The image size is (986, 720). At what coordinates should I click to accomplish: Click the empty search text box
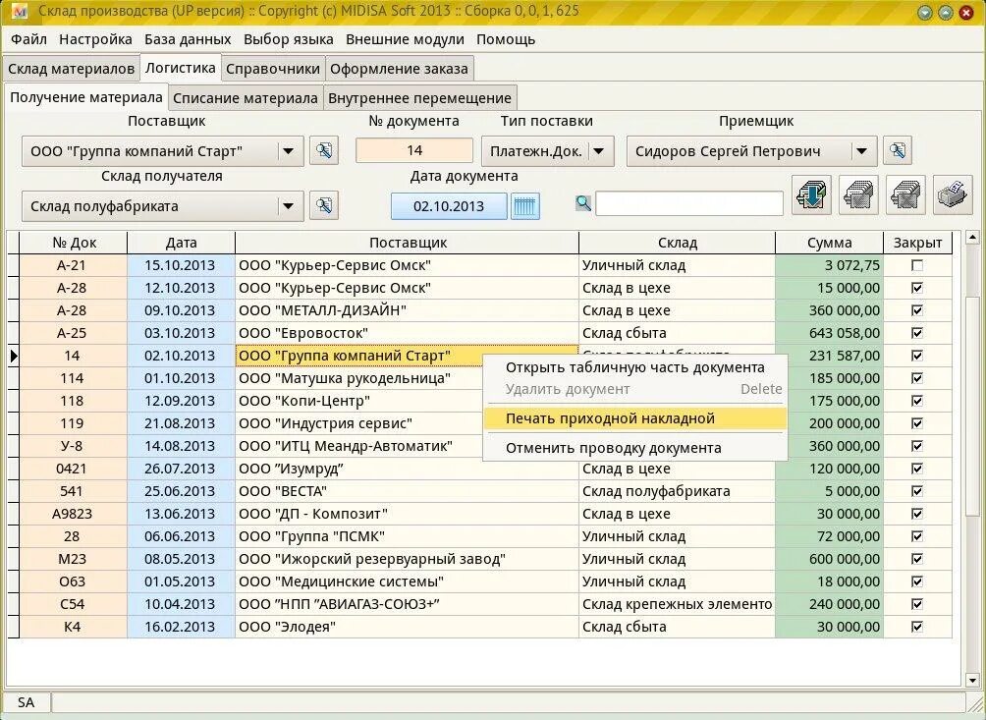click(689, 203)
